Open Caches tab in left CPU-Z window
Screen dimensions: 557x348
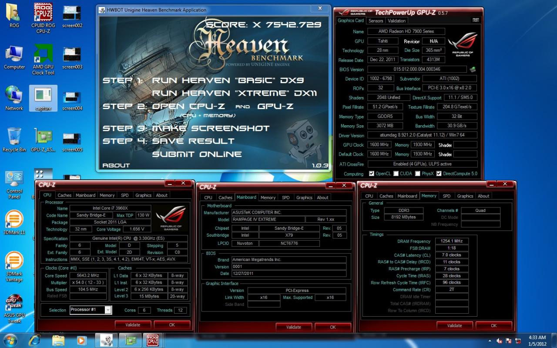tap(64, 195)
